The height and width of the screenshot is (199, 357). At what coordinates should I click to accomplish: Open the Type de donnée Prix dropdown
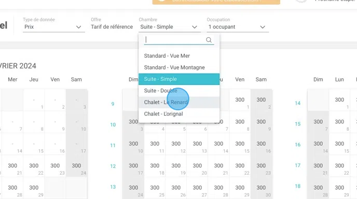54,27
